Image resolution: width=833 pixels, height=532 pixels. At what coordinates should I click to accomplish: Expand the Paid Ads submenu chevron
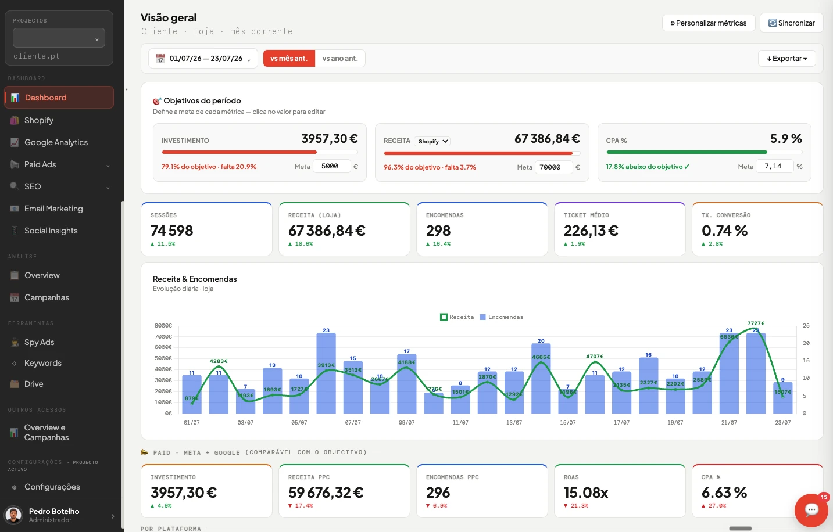[x=108, y=166]
